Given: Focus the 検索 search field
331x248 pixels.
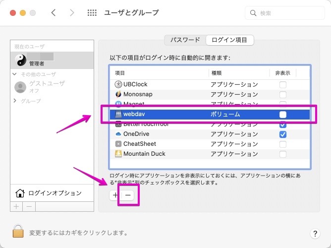Looking at the screenshot, I should [284, 13].
